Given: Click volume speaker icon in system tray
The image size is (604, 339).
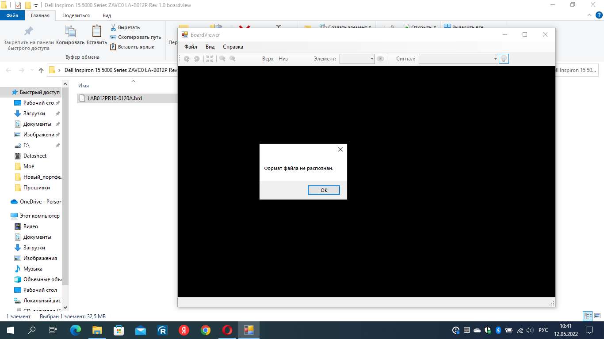Looking at the screenshot, I should click(530, 330).
